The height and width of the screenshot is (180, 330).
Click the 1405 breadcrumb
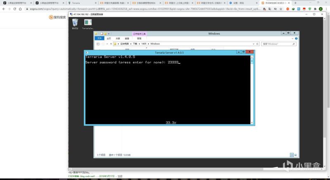tap(144, 44)
